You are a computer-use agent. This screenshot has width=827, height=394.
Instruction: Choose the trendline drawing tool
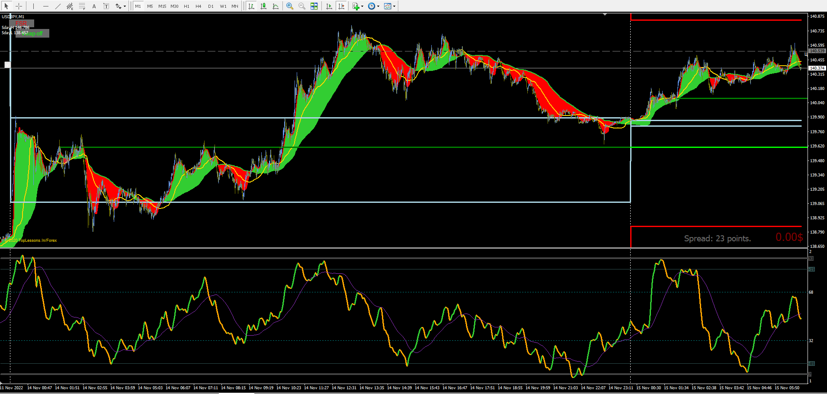tap(58, 6)
